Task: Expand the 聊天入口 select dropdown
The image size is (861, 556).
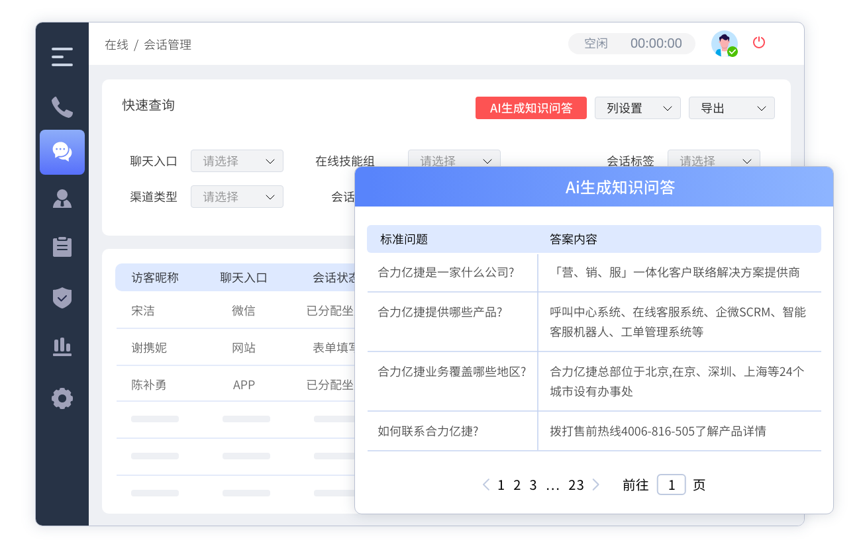Action: coord(237,161)
